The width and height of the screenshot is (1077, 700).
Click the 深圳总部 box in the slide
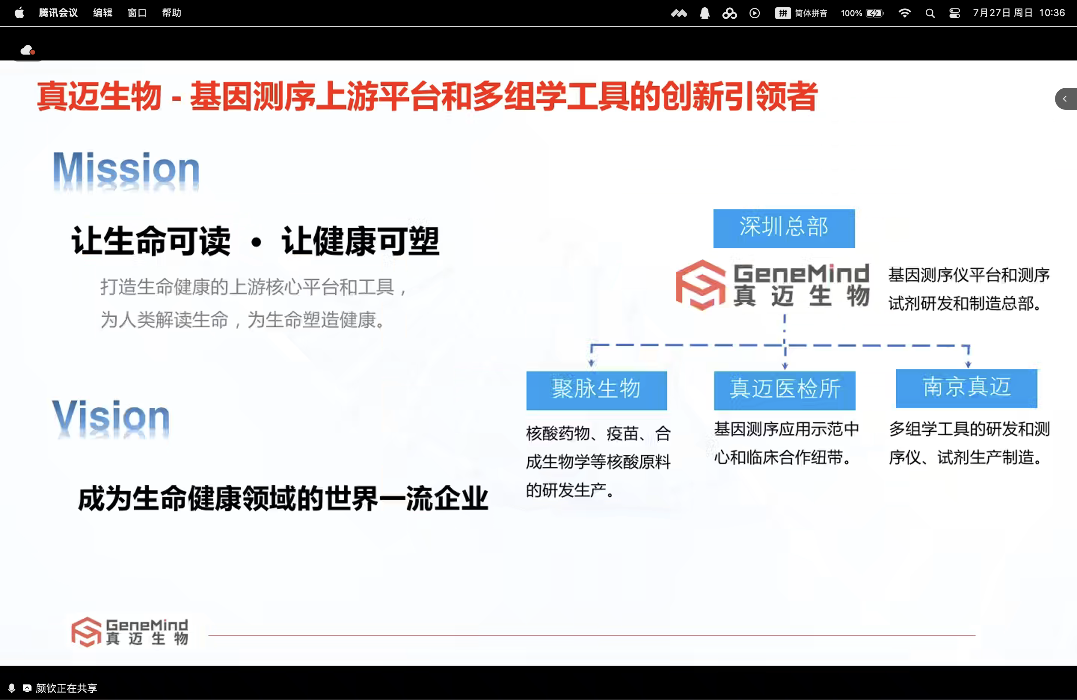pyautogui.click(x=784, y=228)
